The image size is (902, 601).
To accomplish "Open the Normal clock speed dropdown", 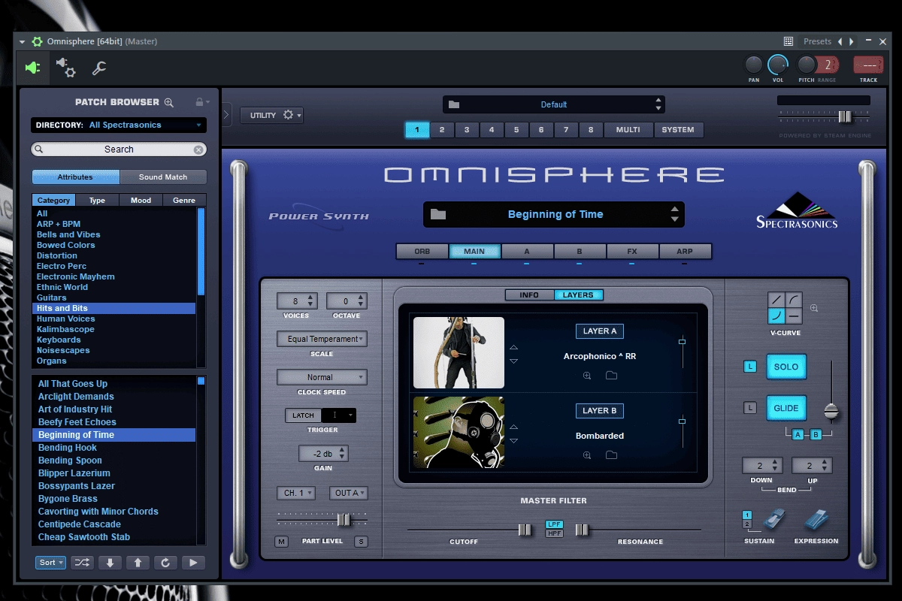I will click(x=322, y=377).
